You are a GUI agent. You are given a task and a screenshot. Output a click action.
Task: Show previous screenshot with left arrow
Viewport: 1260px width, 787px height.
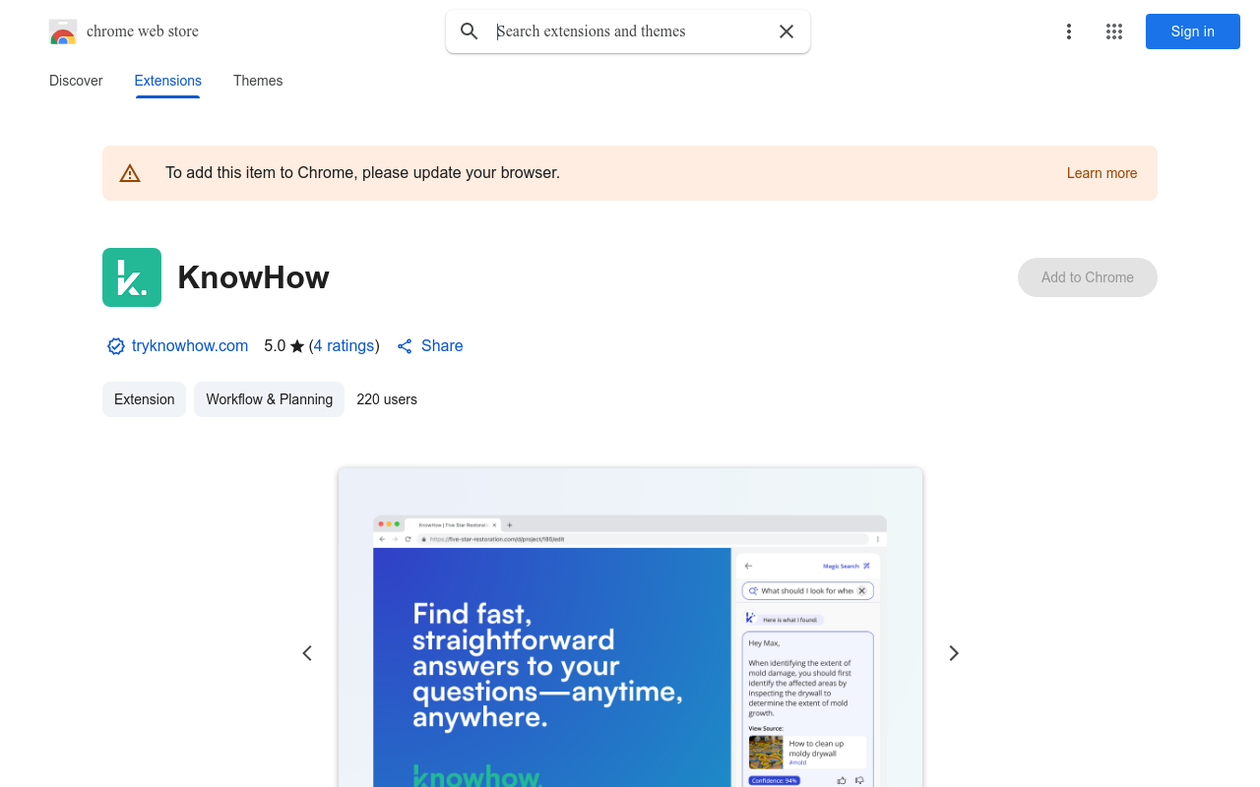(x=307, y=653)
